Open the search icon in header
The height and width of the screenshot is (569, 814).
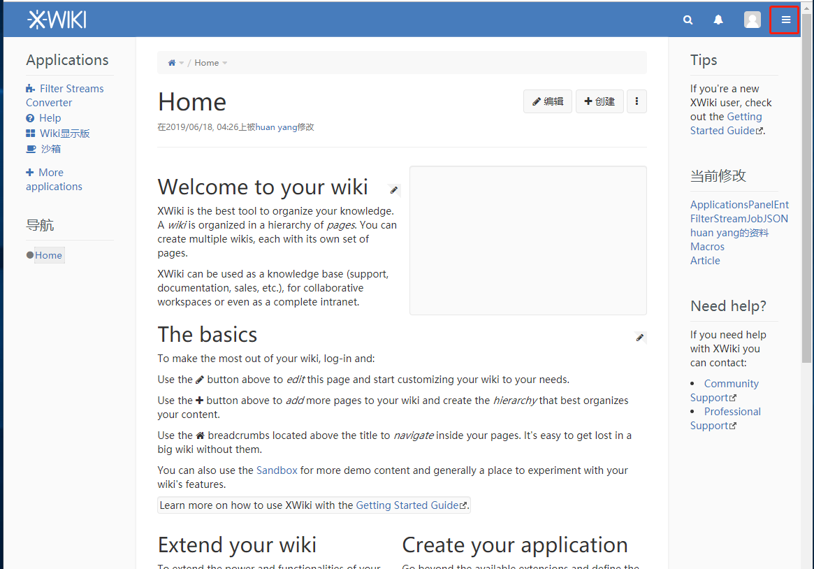[688, 20]
